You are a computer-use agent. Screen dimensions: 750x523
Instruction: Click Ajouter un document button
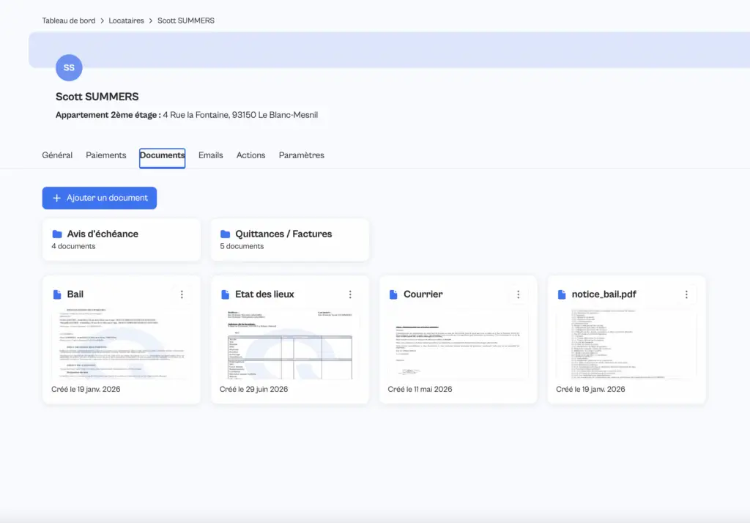pos(100,198)
